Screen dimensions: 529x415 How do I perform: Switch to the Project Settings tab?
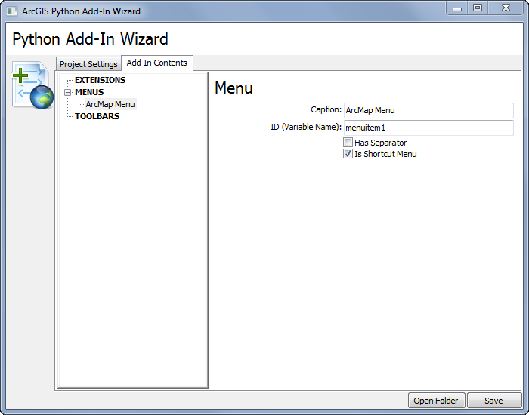point(88,64)
